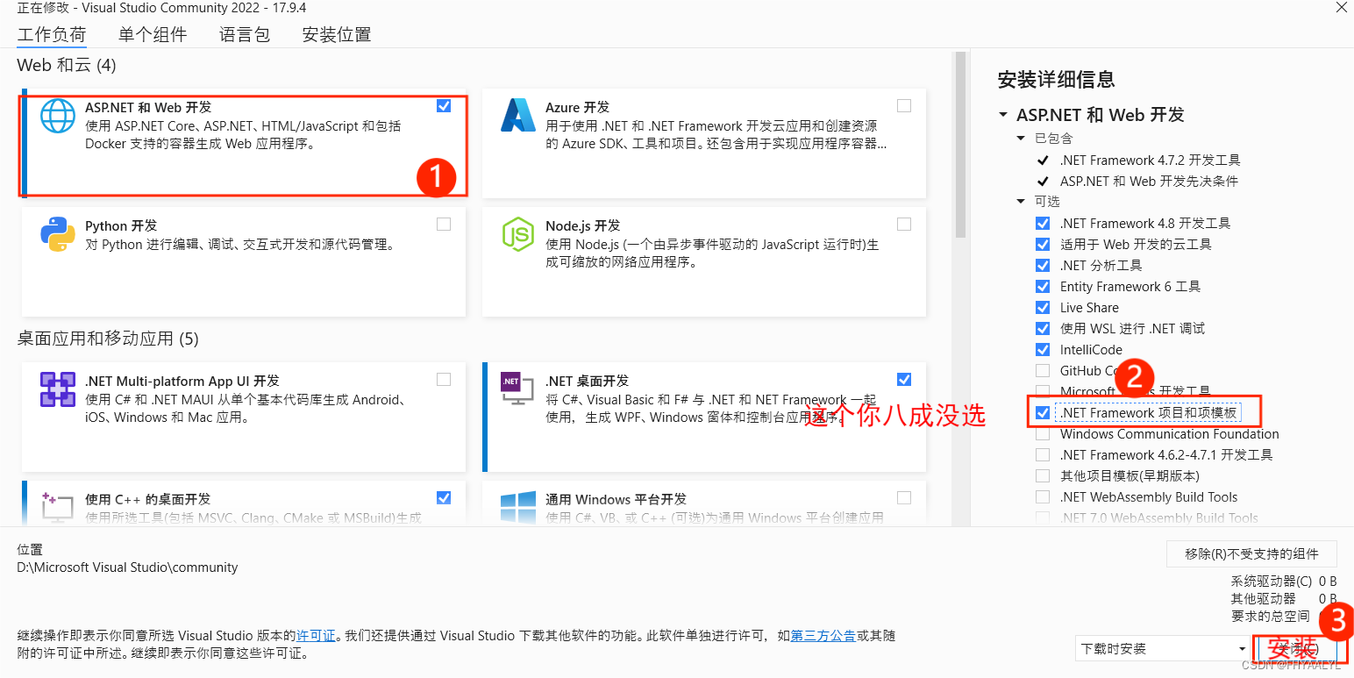Check the 通用 Windows 平台开发 box
Image resolution: width=1354 pixels, height=678 pixels.
pyautogui.click(x=904, y=498)
